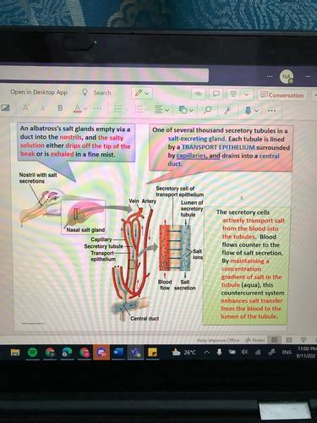Expand the bullets style dropdown arrow
Viewport: 317px width, 423px height.
coord(126,110)
